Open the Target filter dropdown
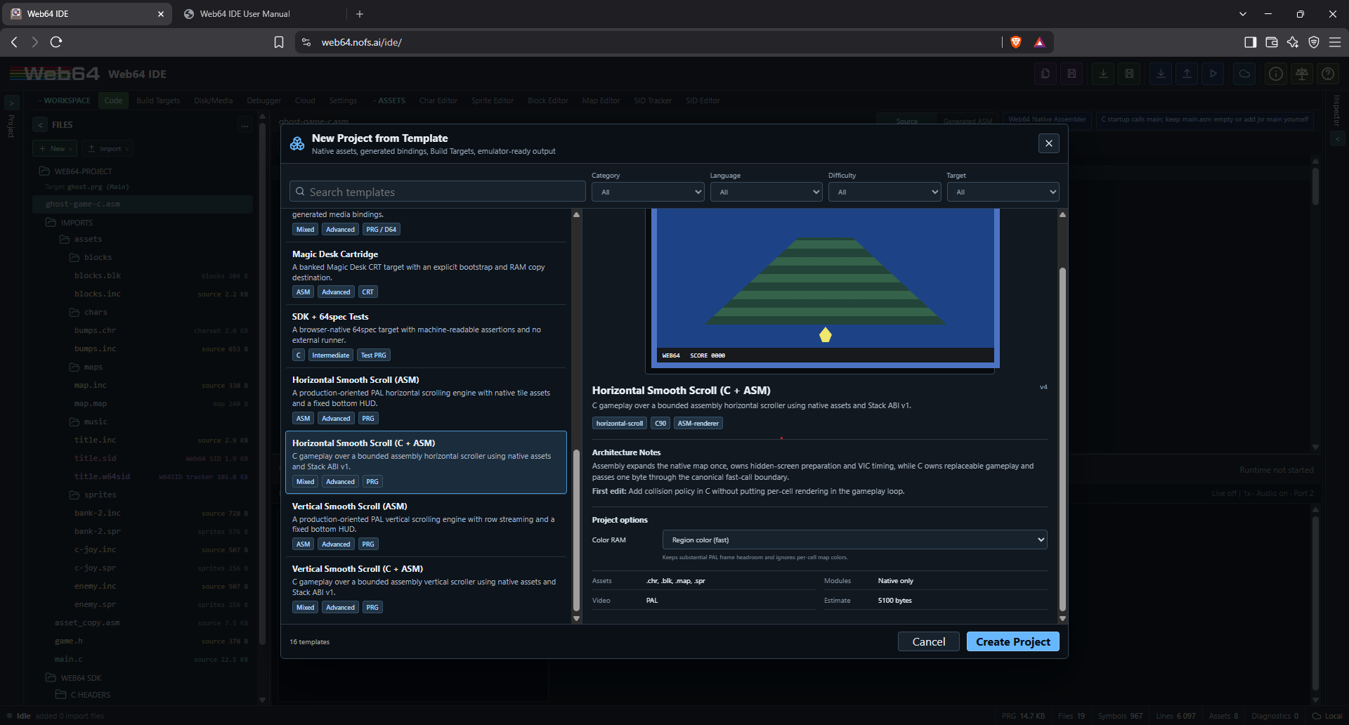1349x725 pixels. coord(1003,192)
